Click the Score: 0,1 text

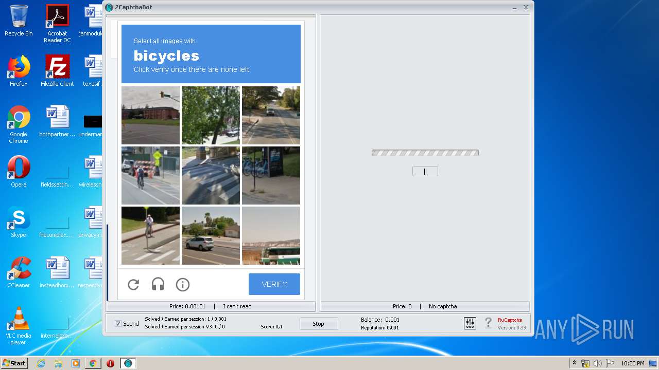[271, 327]
